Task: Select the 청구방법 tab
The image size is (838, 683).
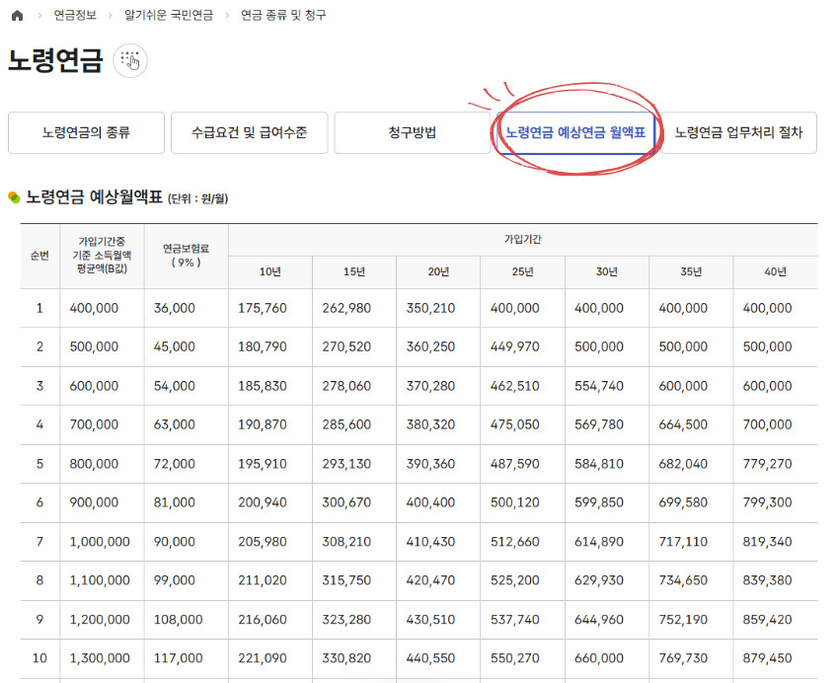Action: pos(412,132)
